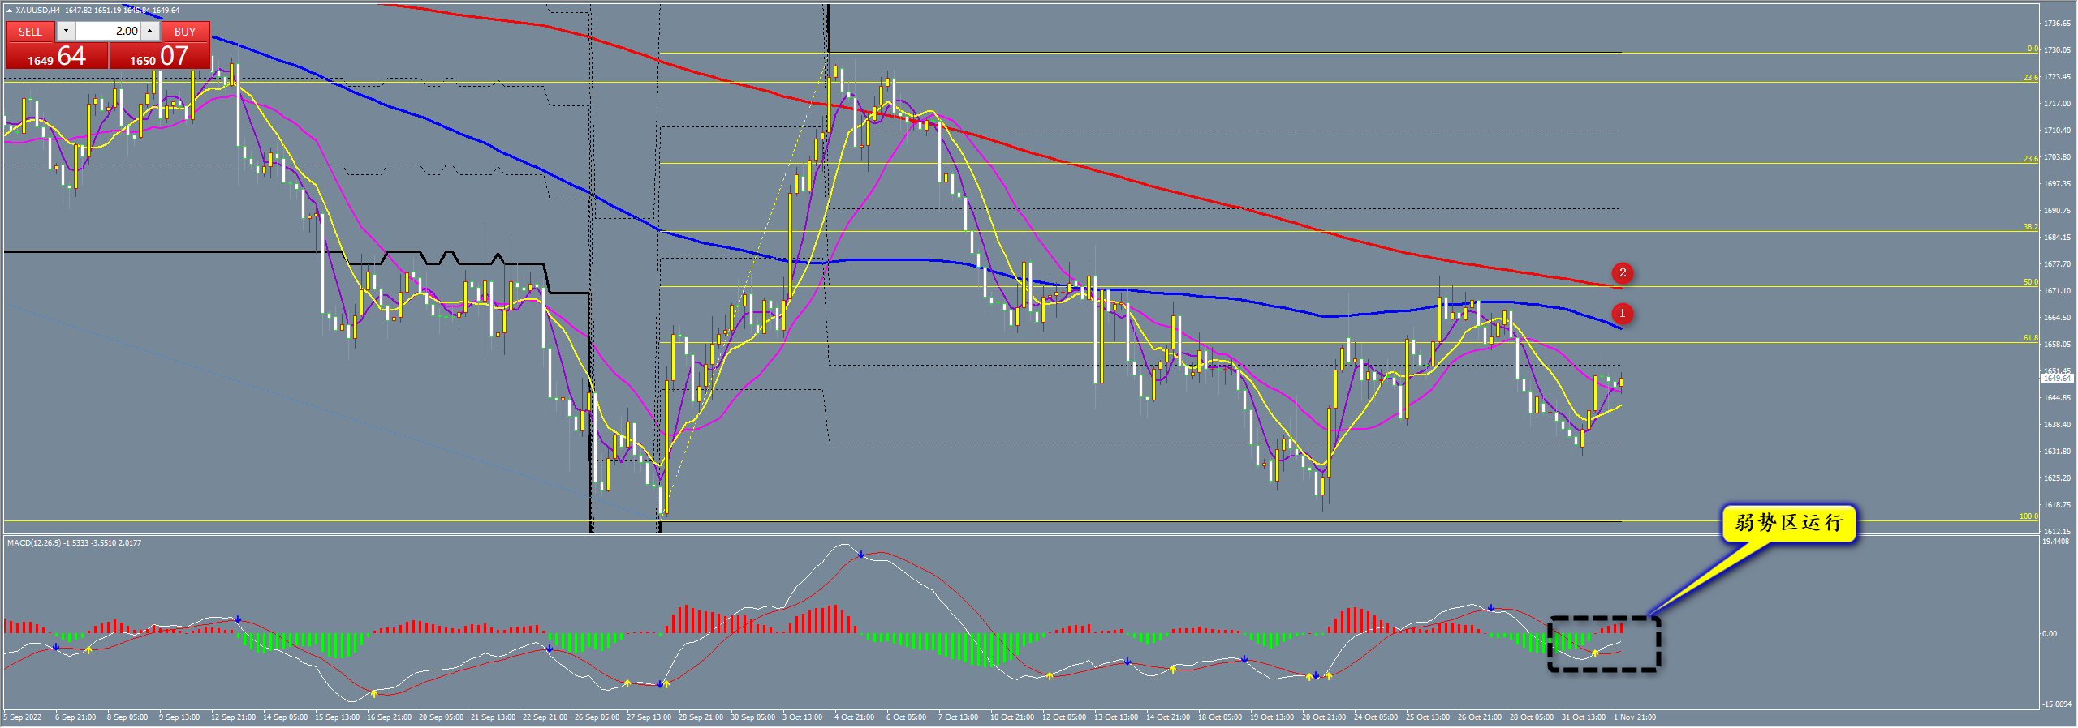Select the Fibonacci 38.2 level label

tap(2030, 227)
